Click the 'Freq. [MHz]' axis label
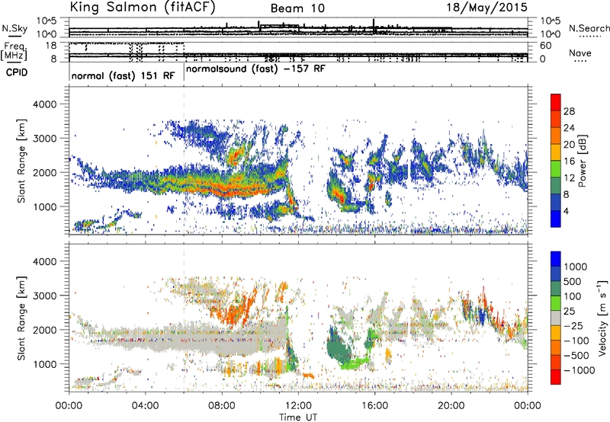Viewport: 610px width, 422px height. 14,51
